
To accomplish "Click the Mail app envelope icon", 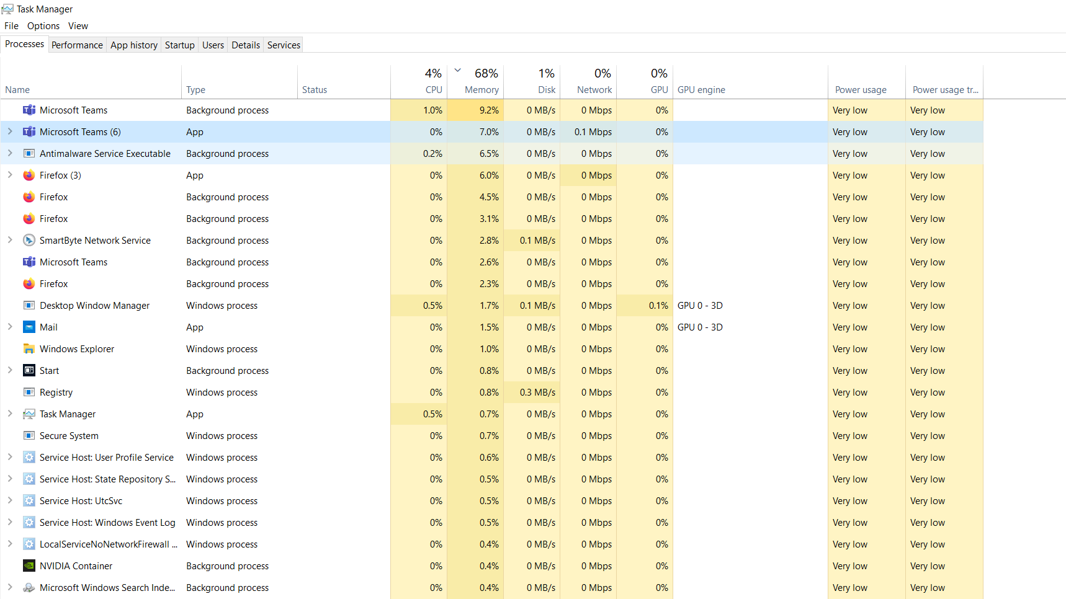I will 29,327.
